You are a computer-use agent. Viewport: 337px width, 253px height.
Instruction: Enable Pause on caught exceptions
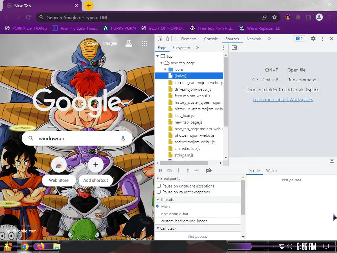click(x=159, y=192)
